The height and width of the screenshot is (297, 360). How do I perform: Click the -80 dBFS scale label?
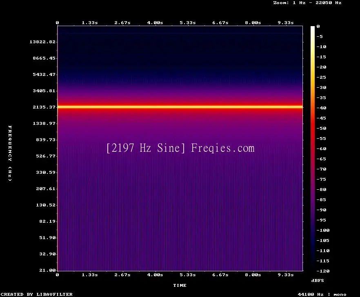tap(321, 190)
